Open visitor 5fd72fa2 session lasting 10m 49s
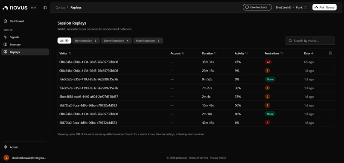Viewport: 344px width, 163px height. [196, 105]
